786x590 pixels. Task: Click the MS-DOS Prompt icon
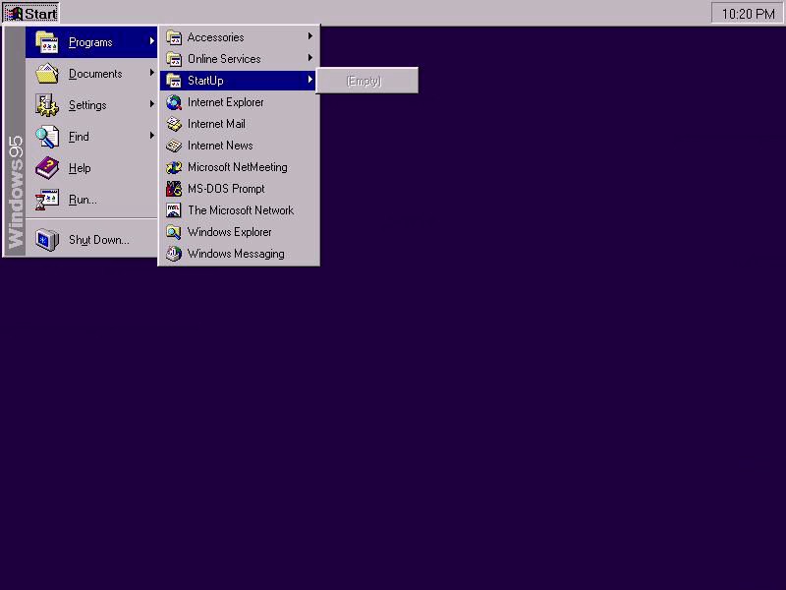click(174, 189)
